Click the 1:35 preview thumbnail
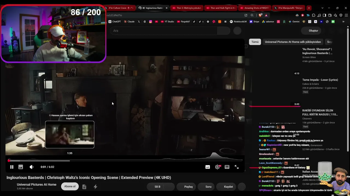The image size is (350, 196). [x=70, y=134]
